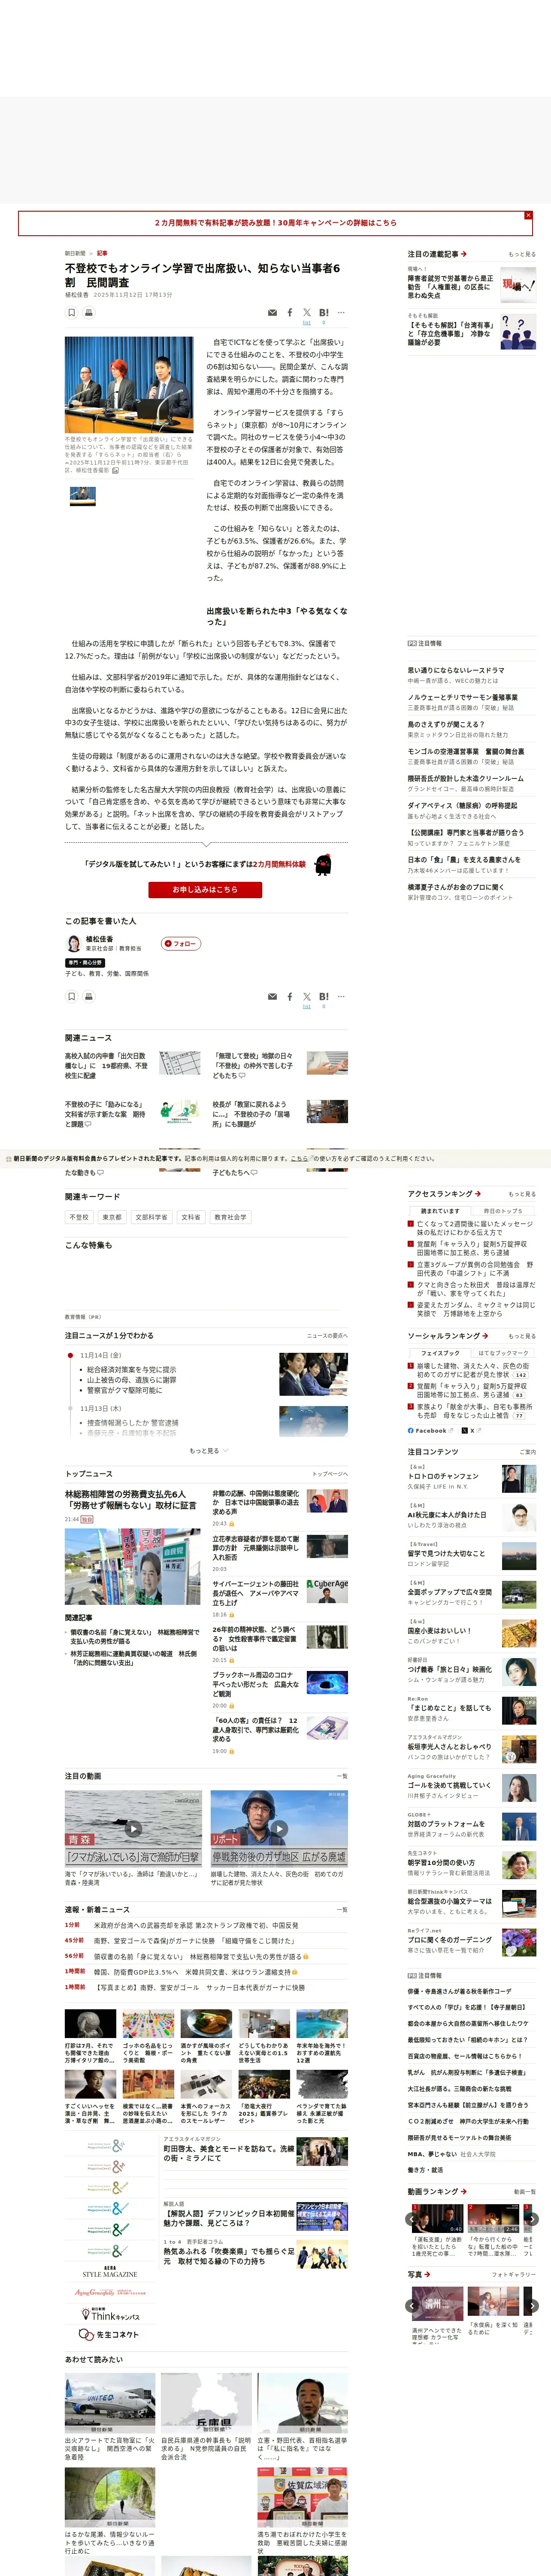The height and width of the screenshot is (2576, 551).
Task: Click もっと見る beside 注目の連載記事
Action: [522, 254]
